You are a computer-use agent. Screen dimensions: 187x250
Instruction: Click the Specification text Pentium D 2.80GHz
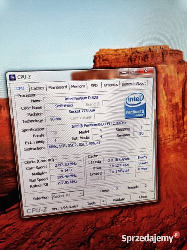tap(99, 125)
